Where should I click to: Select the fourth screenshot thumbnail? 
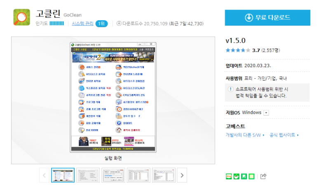(138, 175)
